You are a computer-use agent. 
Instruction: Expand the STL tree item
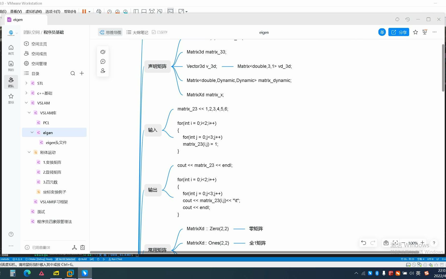coord(26,83)
